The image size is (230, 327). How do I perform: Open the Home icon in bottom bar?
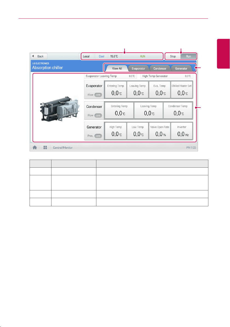(x=35, y=147)
